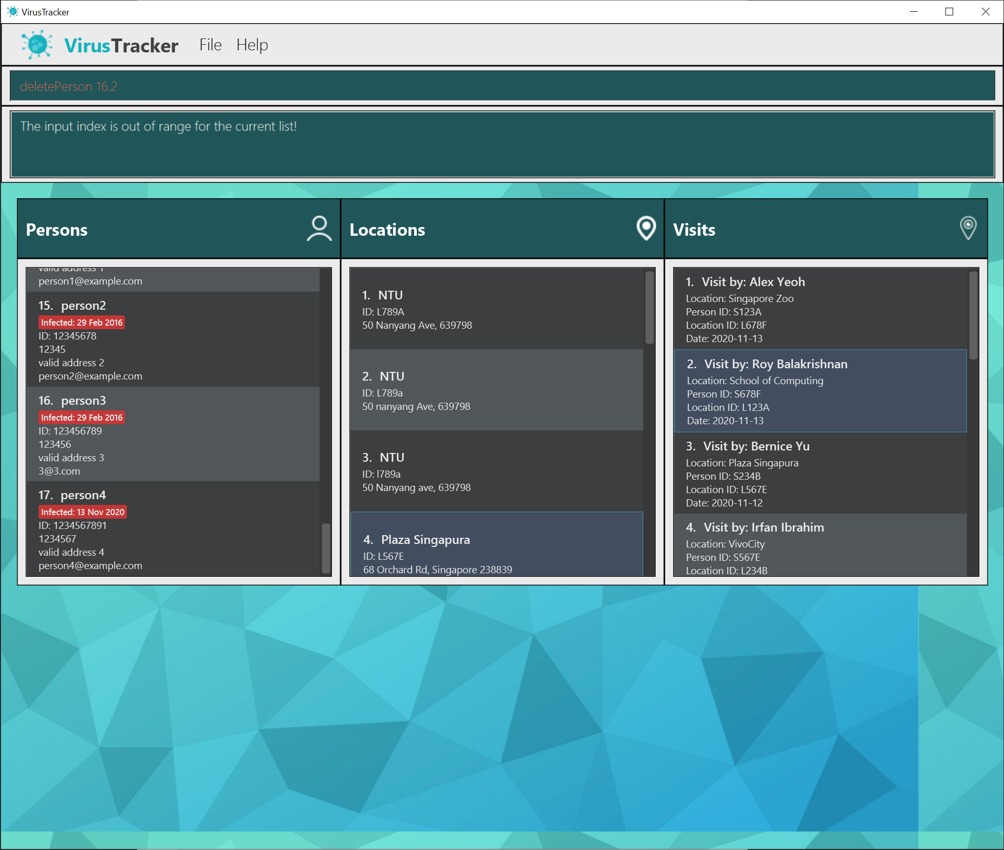
Task: Click the Visits list scrollbar thumb
Action: pyautogui.click(x=973, y=315)
